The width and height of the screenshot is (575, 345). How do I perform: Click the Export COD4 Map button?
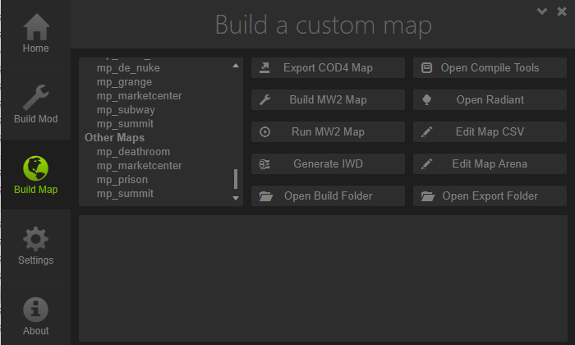coord(328,68)
